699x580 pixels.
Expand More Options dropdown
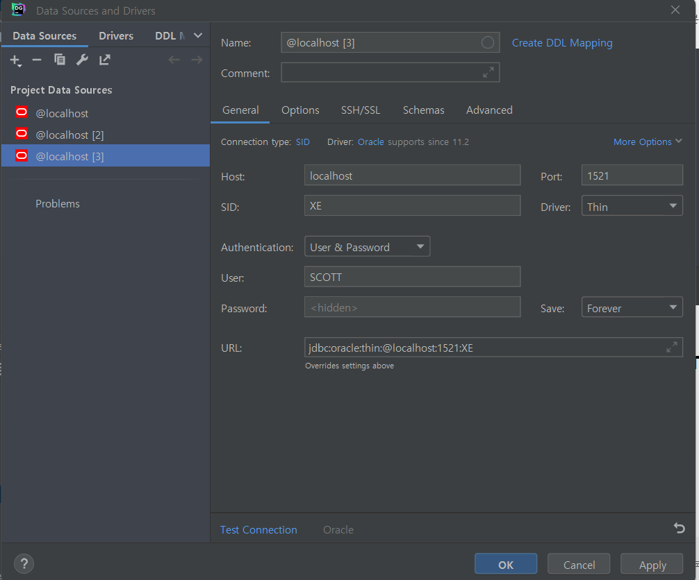(648, 142)
